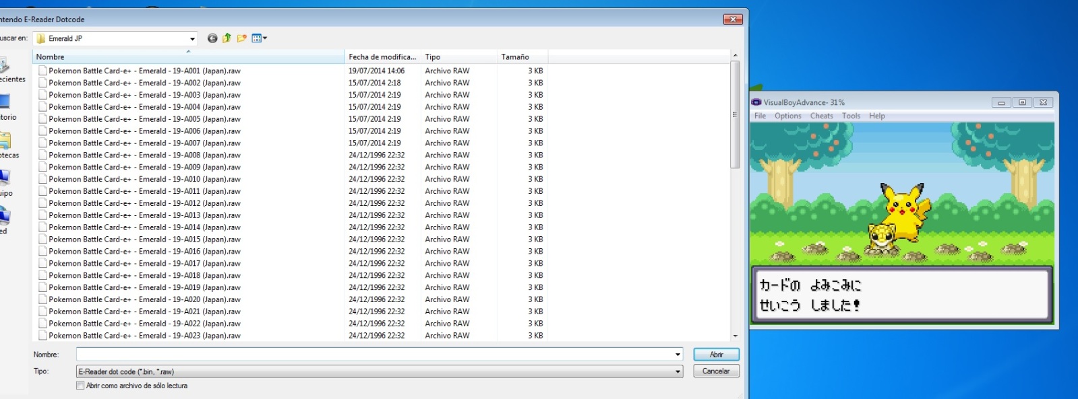Minimize the VisualBoyAdvance window
This screenshot has height=399, width=1078.
click(1001, 102)
